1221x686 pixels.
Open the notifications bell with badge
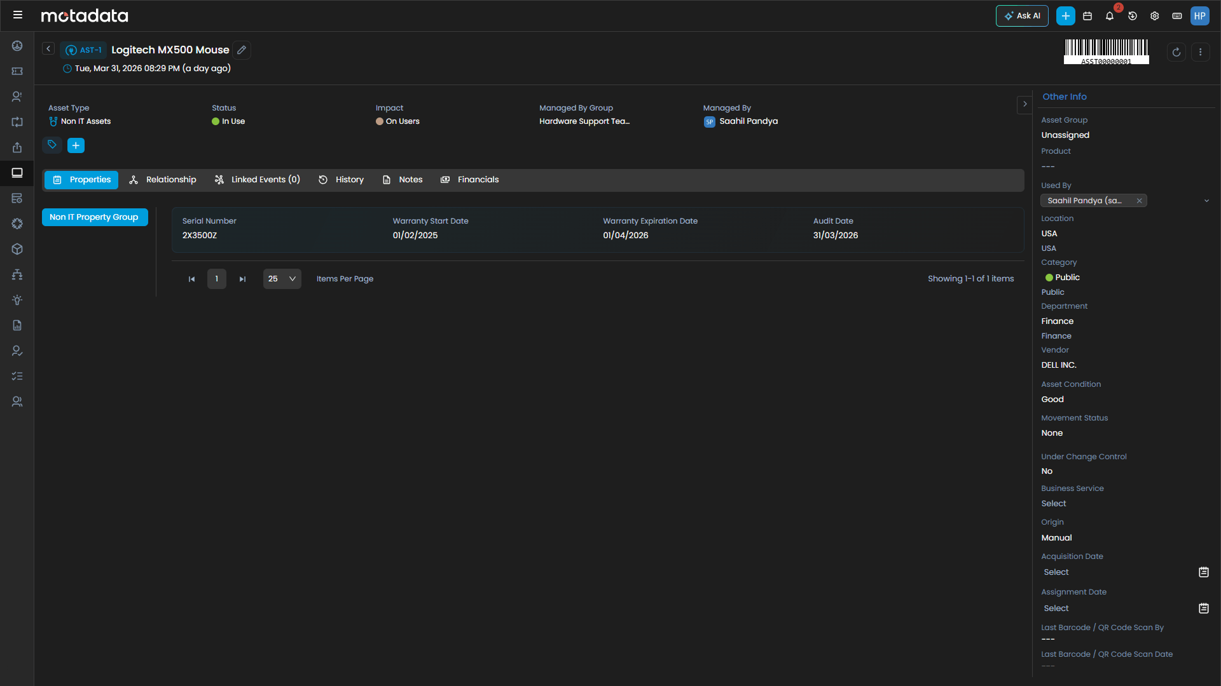click(x=1110, y=16)
